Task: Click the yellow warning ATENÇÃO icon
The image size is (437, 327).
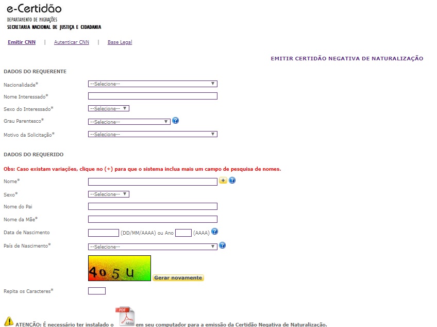Action: click(x=9, y=321)
